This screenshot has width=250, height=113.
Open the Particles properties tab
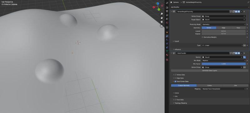pyautogui.click(x=167, y=40)
